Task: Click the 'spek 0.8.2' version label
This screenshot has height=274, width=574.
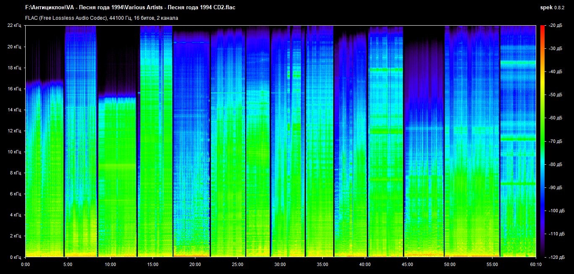Action: click(552, 8)
